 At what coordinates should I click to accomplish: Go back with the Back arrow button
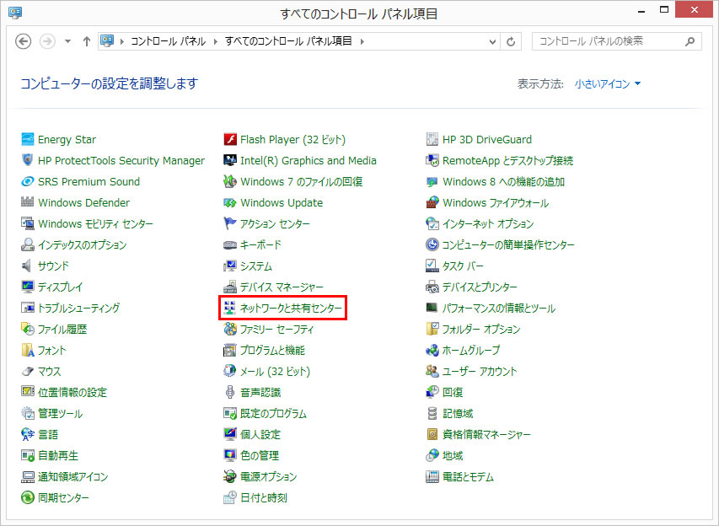[24, 41]
